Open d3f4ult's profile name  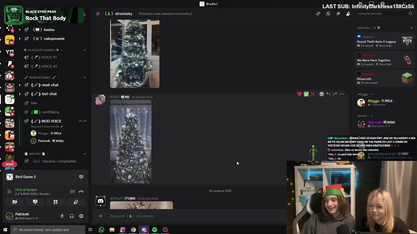click(x=116, y=198)
